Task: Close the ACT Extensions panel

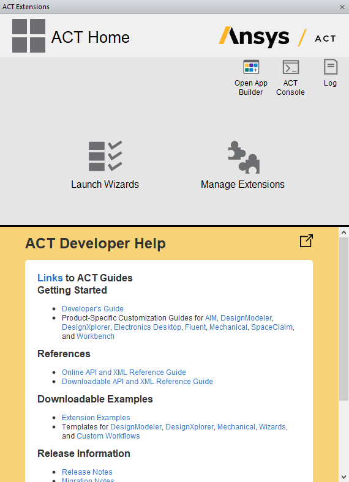Action: [342, 7]
